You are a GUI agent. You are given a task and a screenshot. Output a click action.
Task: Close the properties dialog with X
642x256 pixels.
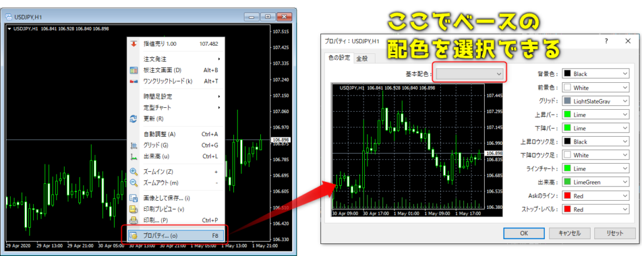628,41
